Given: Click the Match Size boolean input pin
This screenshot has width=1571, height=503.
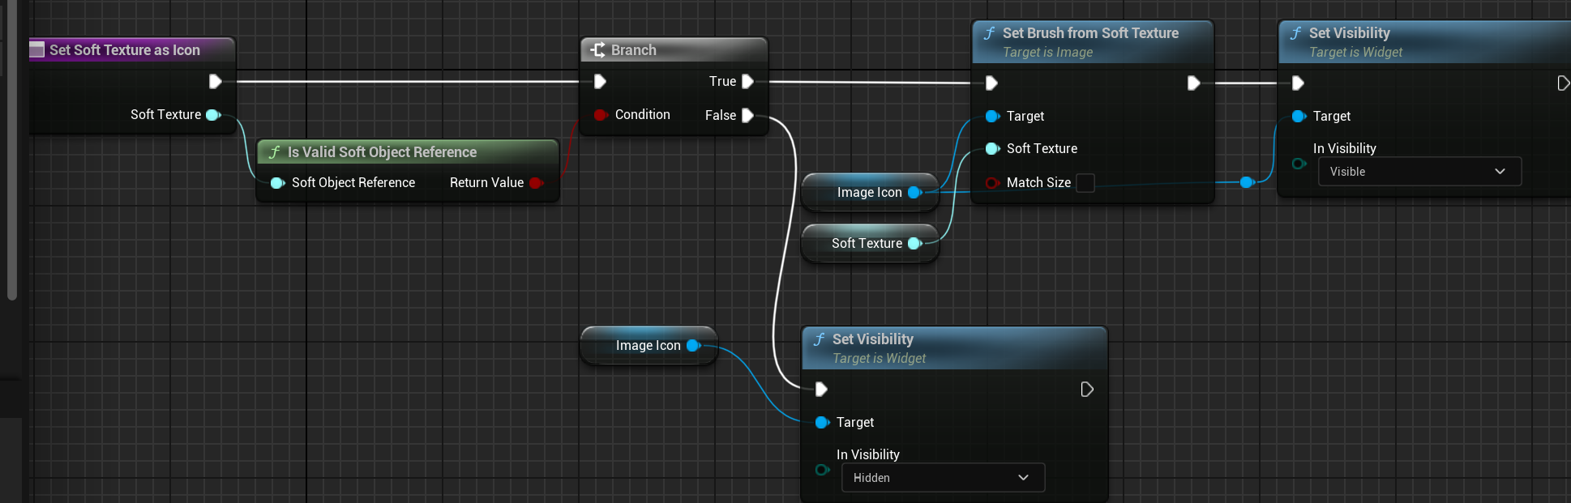Looking at the screenshot, I should tap(991, 183).
